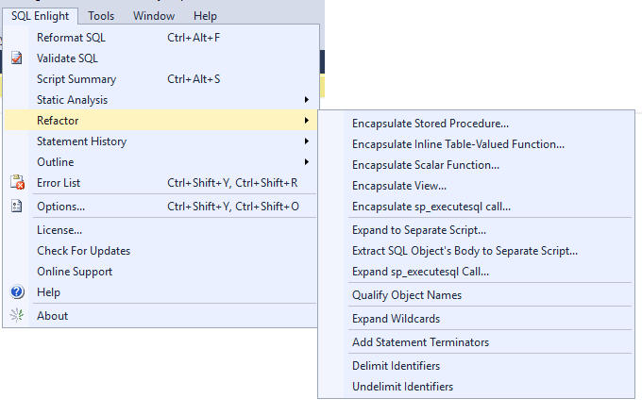Choose Help in SQL Enlight dropdown
The width and height of the screenshot is (642, 415).
coord(160,292)
